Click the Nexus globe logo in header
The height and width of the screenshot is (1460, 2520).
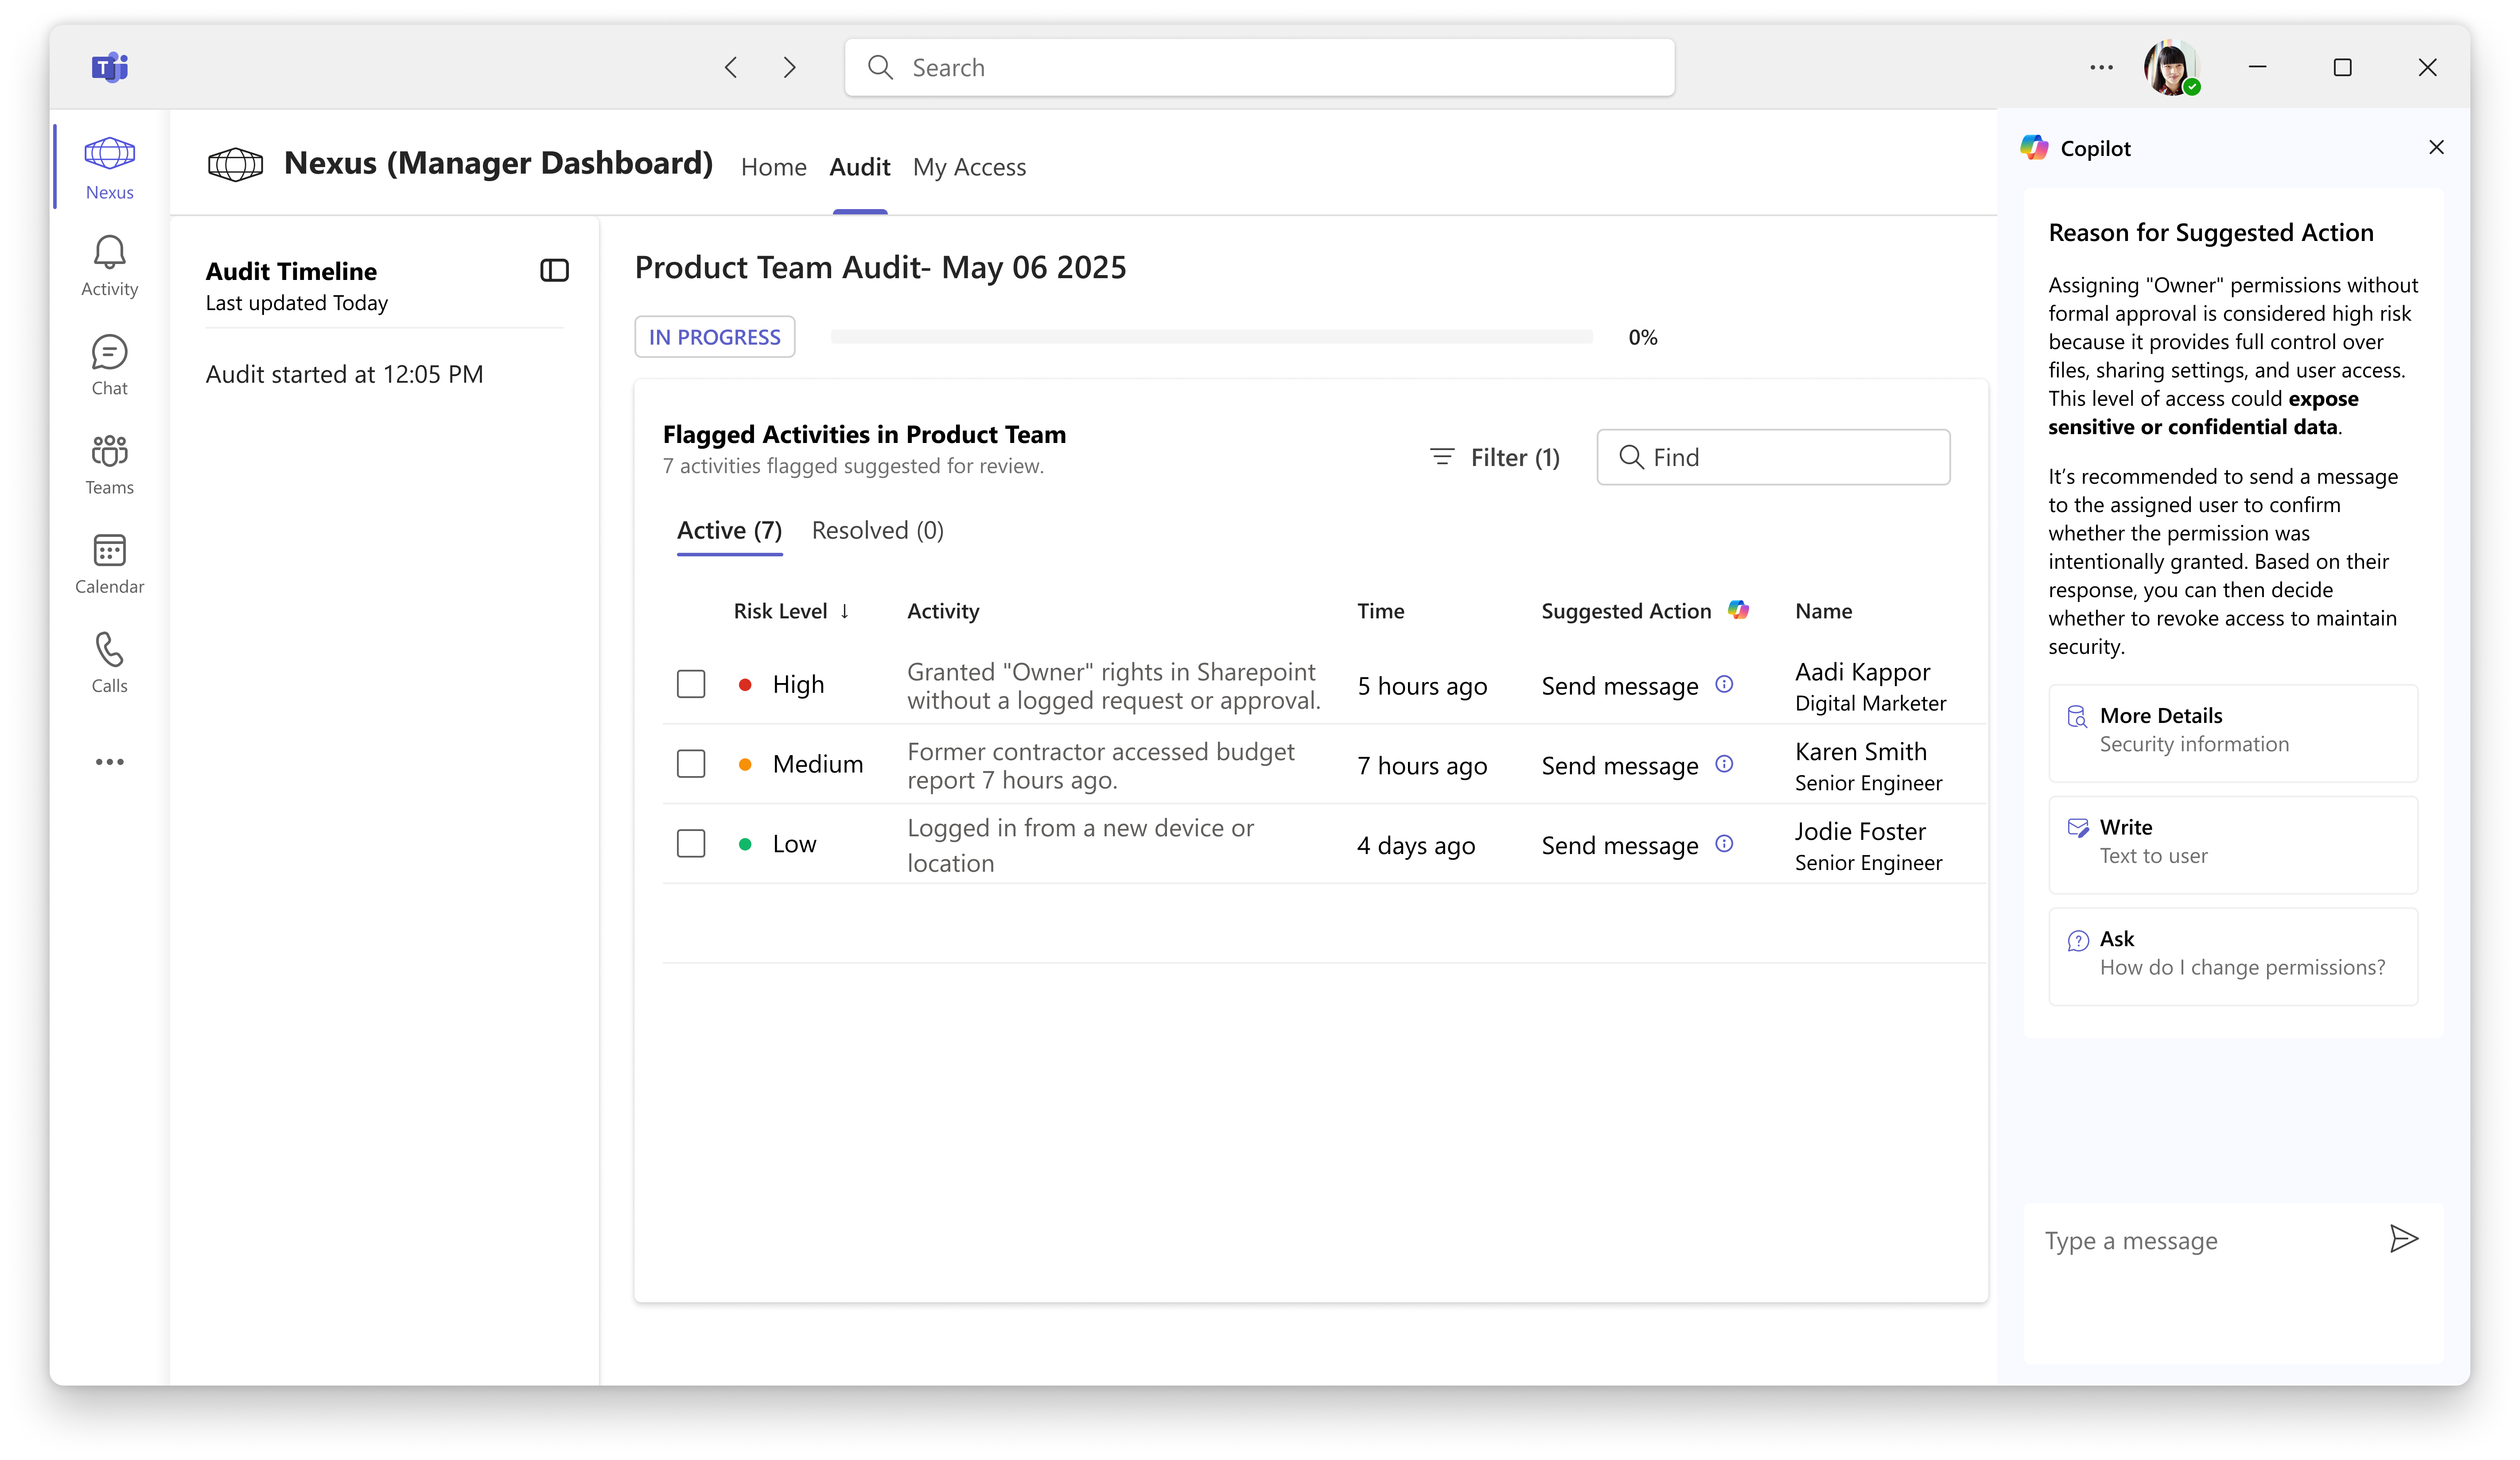coord(236,164)
